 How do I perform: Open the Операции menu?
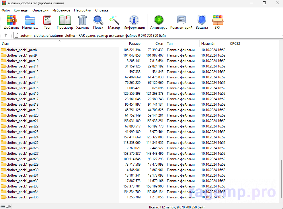[40, 10]
